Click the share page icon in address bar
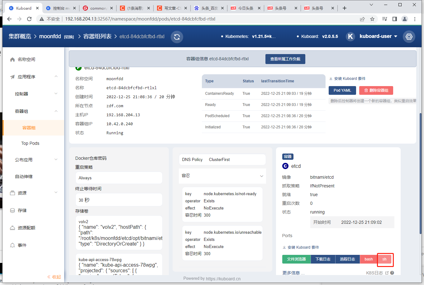This screenshot has height=285, width=424. 362,19
